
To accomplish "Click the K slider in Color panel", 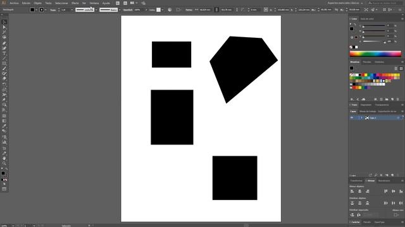I will coord(373,41).
